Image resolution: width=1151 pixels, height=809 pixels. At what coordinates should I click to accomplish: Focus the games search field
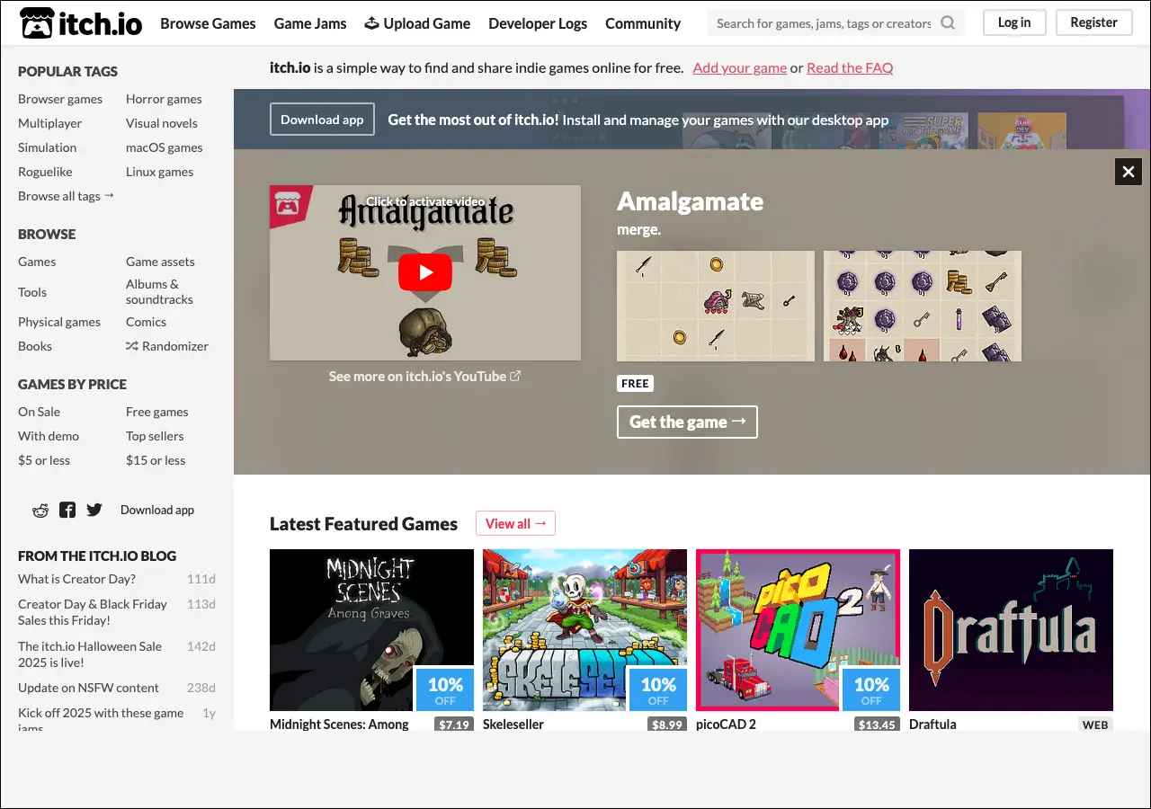point(823,23)
